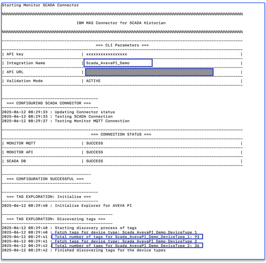The width and height of the screenshot is (266, 263).
Task: Select the 'IBM MAS Connector for SCADA Historian' title
Action: click(x=121, y=23)
